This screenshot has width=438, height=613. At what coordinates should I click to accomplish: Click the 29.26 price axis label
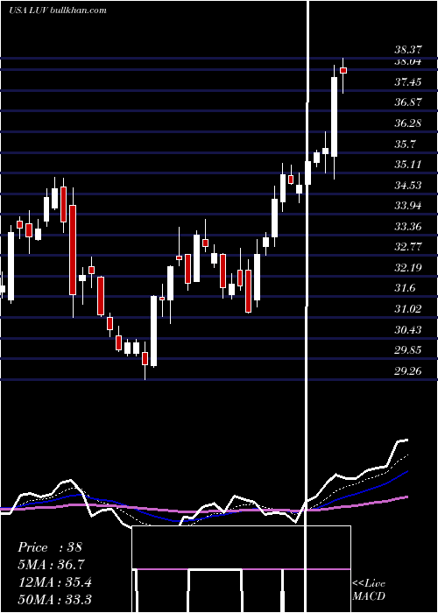[408, 371]
